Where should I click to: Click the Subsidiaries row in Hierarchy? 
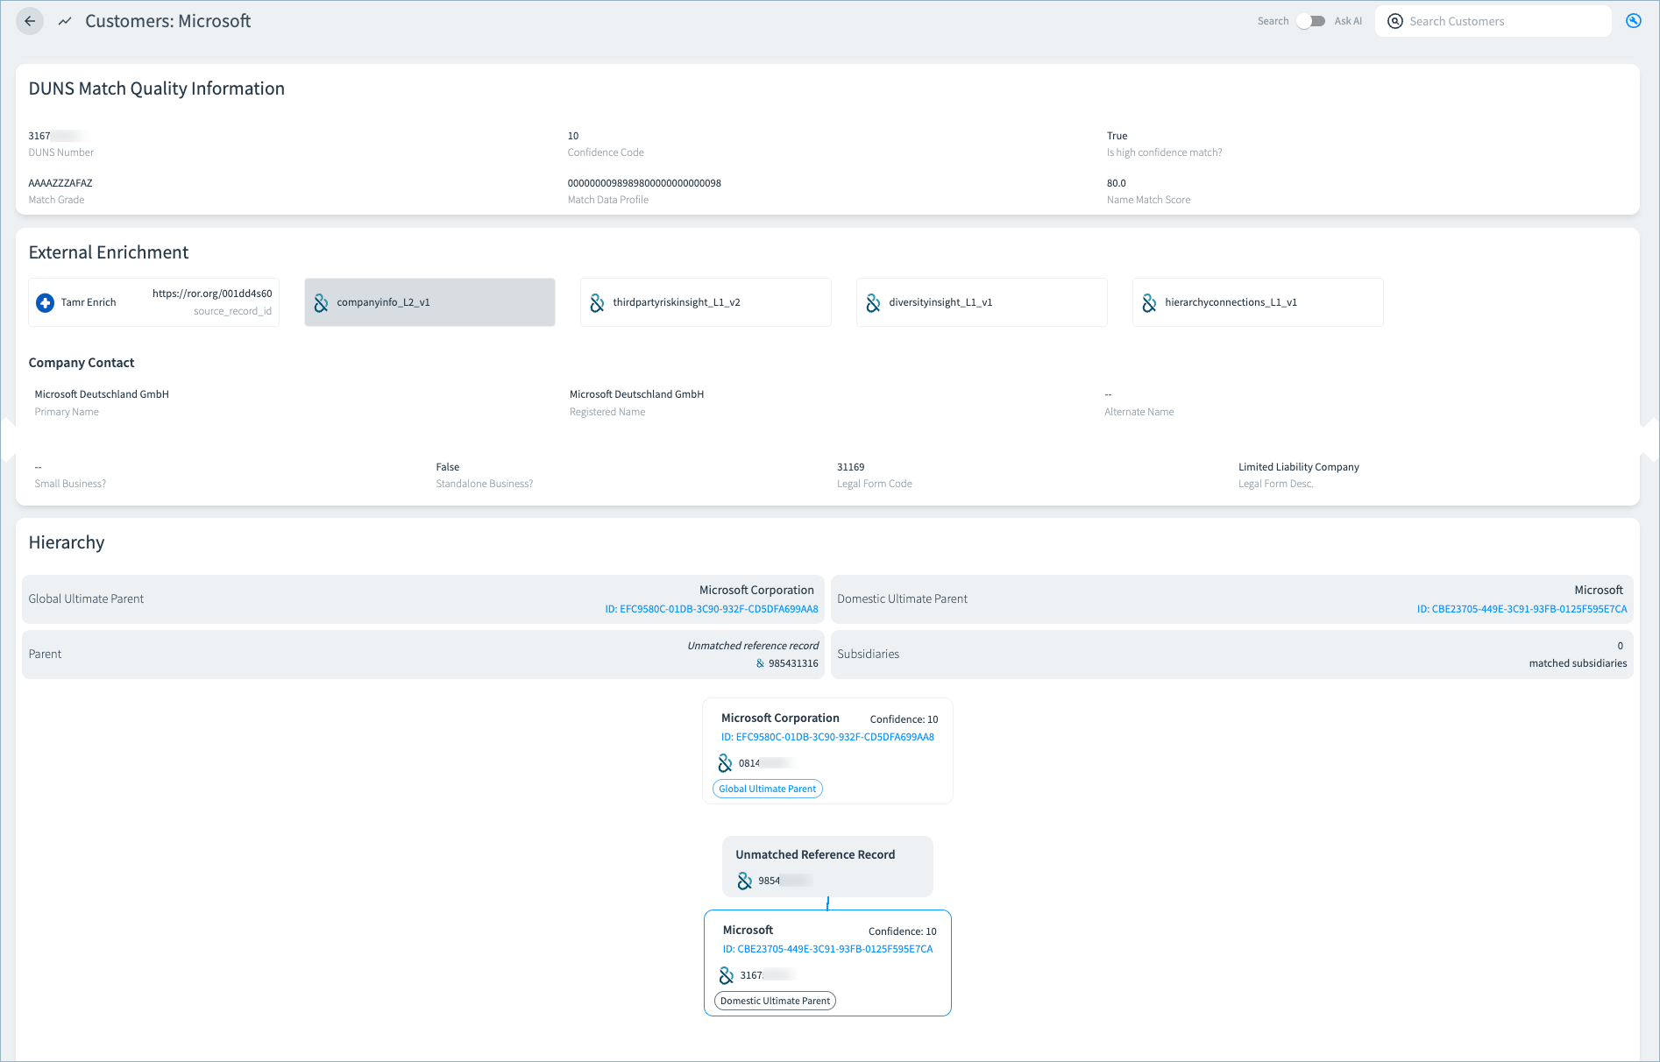pyautogui.click(x=1232, y=655)
